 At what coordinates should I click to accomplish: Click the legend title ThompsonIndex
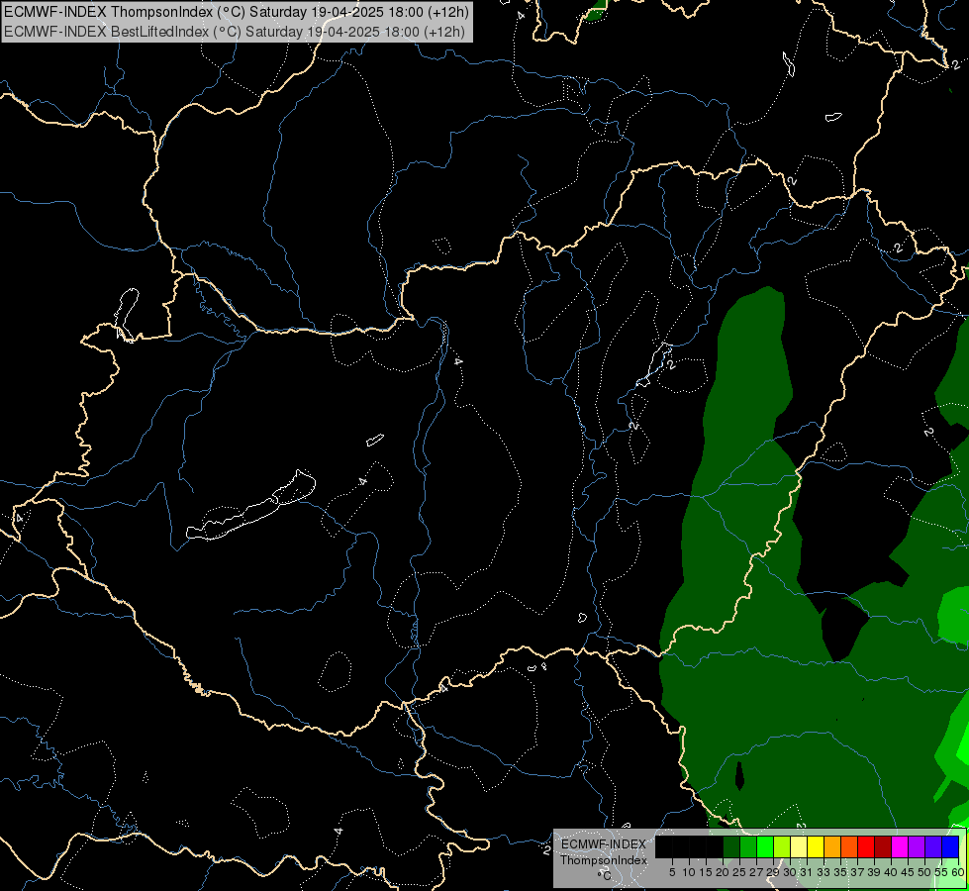[x=604, y=860]
